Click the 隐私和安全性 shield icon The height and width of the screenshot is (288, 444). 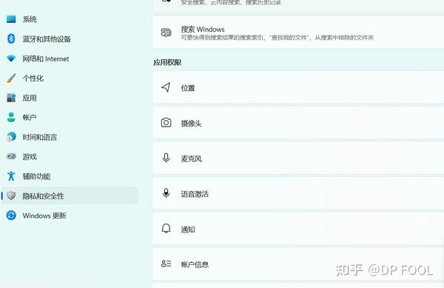11,195
